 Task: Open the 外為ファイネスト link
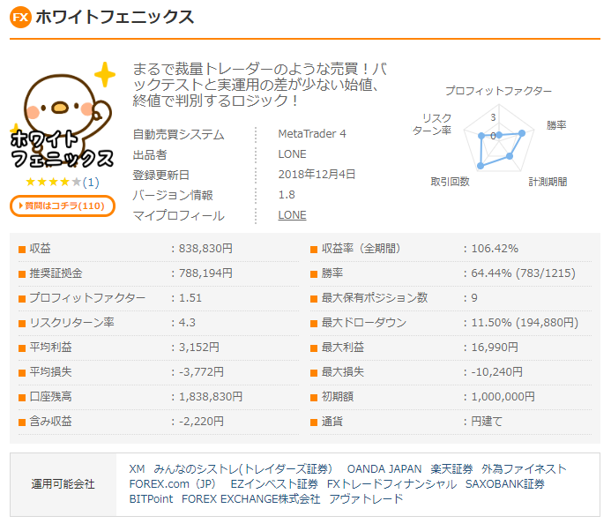(524, 469)
